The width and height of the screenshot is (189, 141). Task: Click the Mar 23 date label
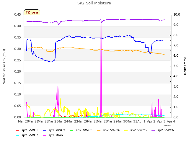(53, 122)
